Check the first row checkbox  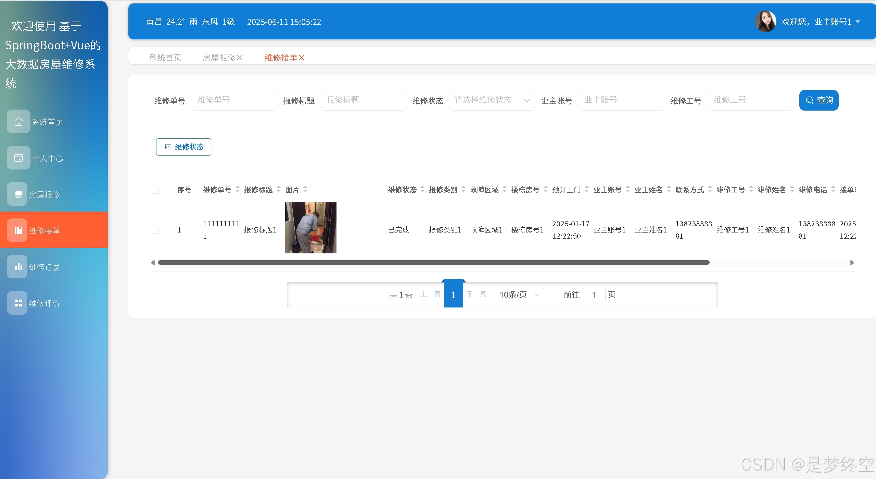[x=155, y=230]
